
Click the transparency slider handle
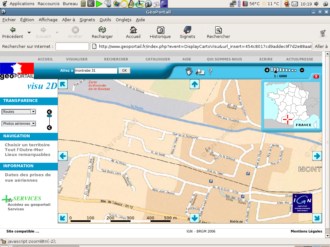[x=49, y=116]
